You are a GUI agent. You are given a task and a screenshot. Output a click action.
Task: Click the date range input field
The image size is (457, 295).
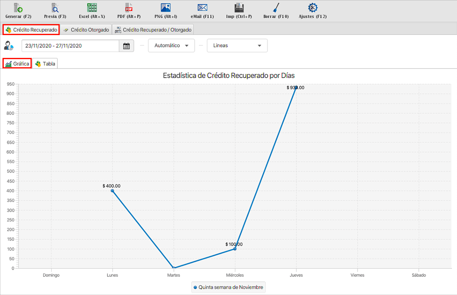tap(70, 46)
